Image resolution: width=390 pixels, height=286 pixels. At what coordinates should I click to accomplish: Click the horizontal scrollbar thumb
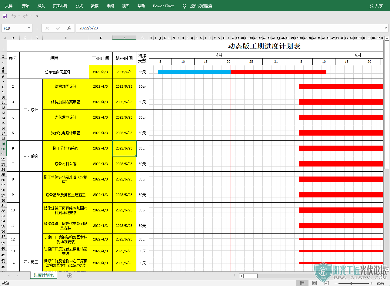point(251,276)
